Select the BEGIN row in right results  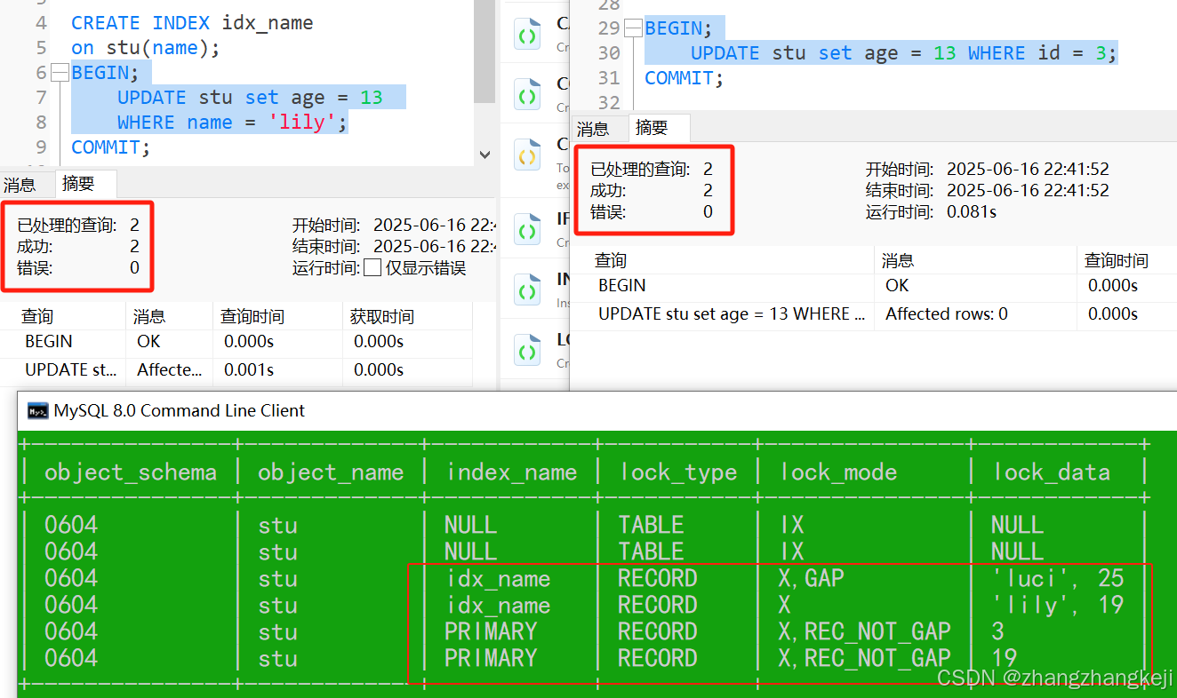[x=873, y=285]
